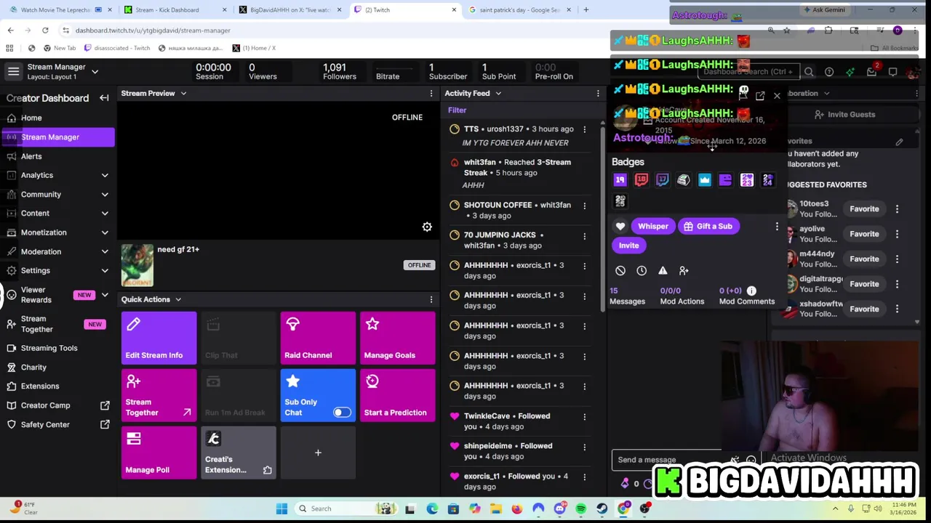Favorite the user m444ndy

(x=864, y=259)
